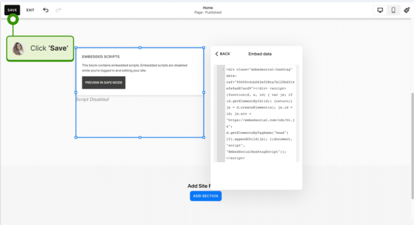Click the top-center resize handle of block
This screenshot has height=225, width=414.
140,47
